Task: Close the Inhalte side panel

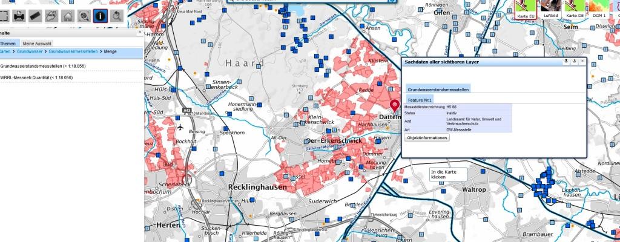Action: point(139,33)
